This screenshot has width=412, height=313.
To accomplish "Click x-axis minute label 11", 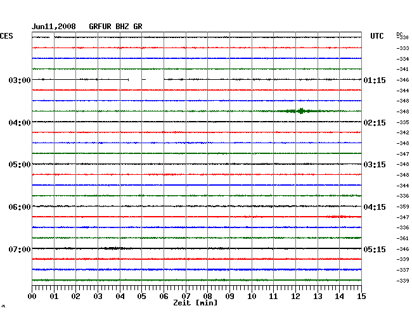I will tap(273, 297).
